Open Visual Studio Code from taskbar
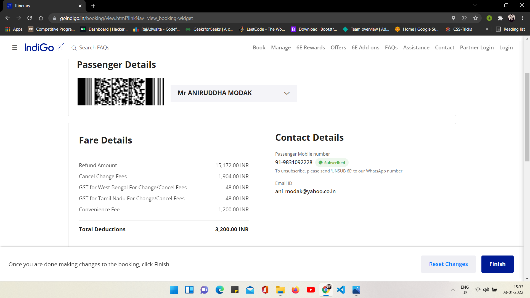 coord(341,290)
